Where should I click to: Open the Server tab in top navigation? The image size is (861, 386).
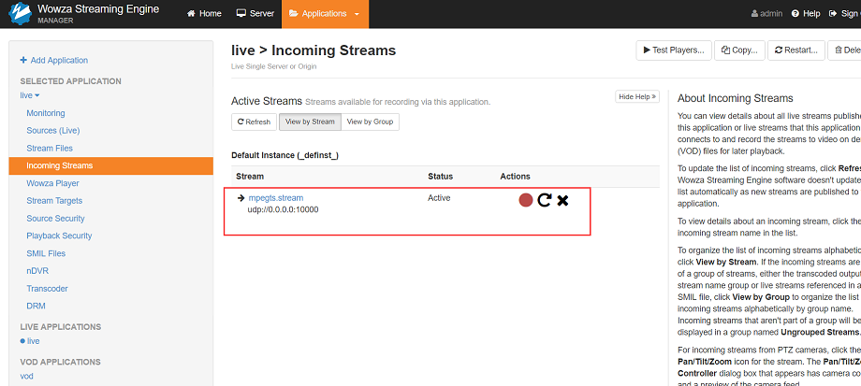pyautogui.click(x=255, y=14)
